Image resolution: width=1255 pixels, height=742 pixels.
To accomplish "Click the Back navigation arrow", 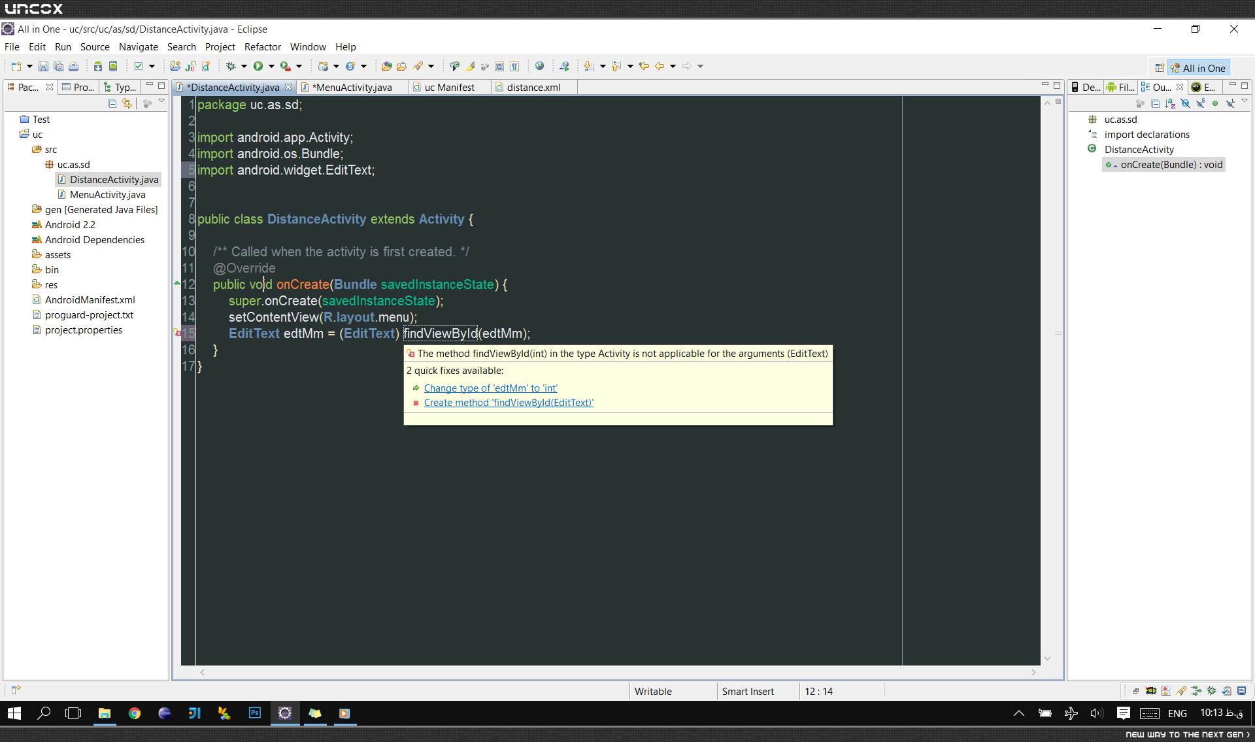I will [659, 66].
